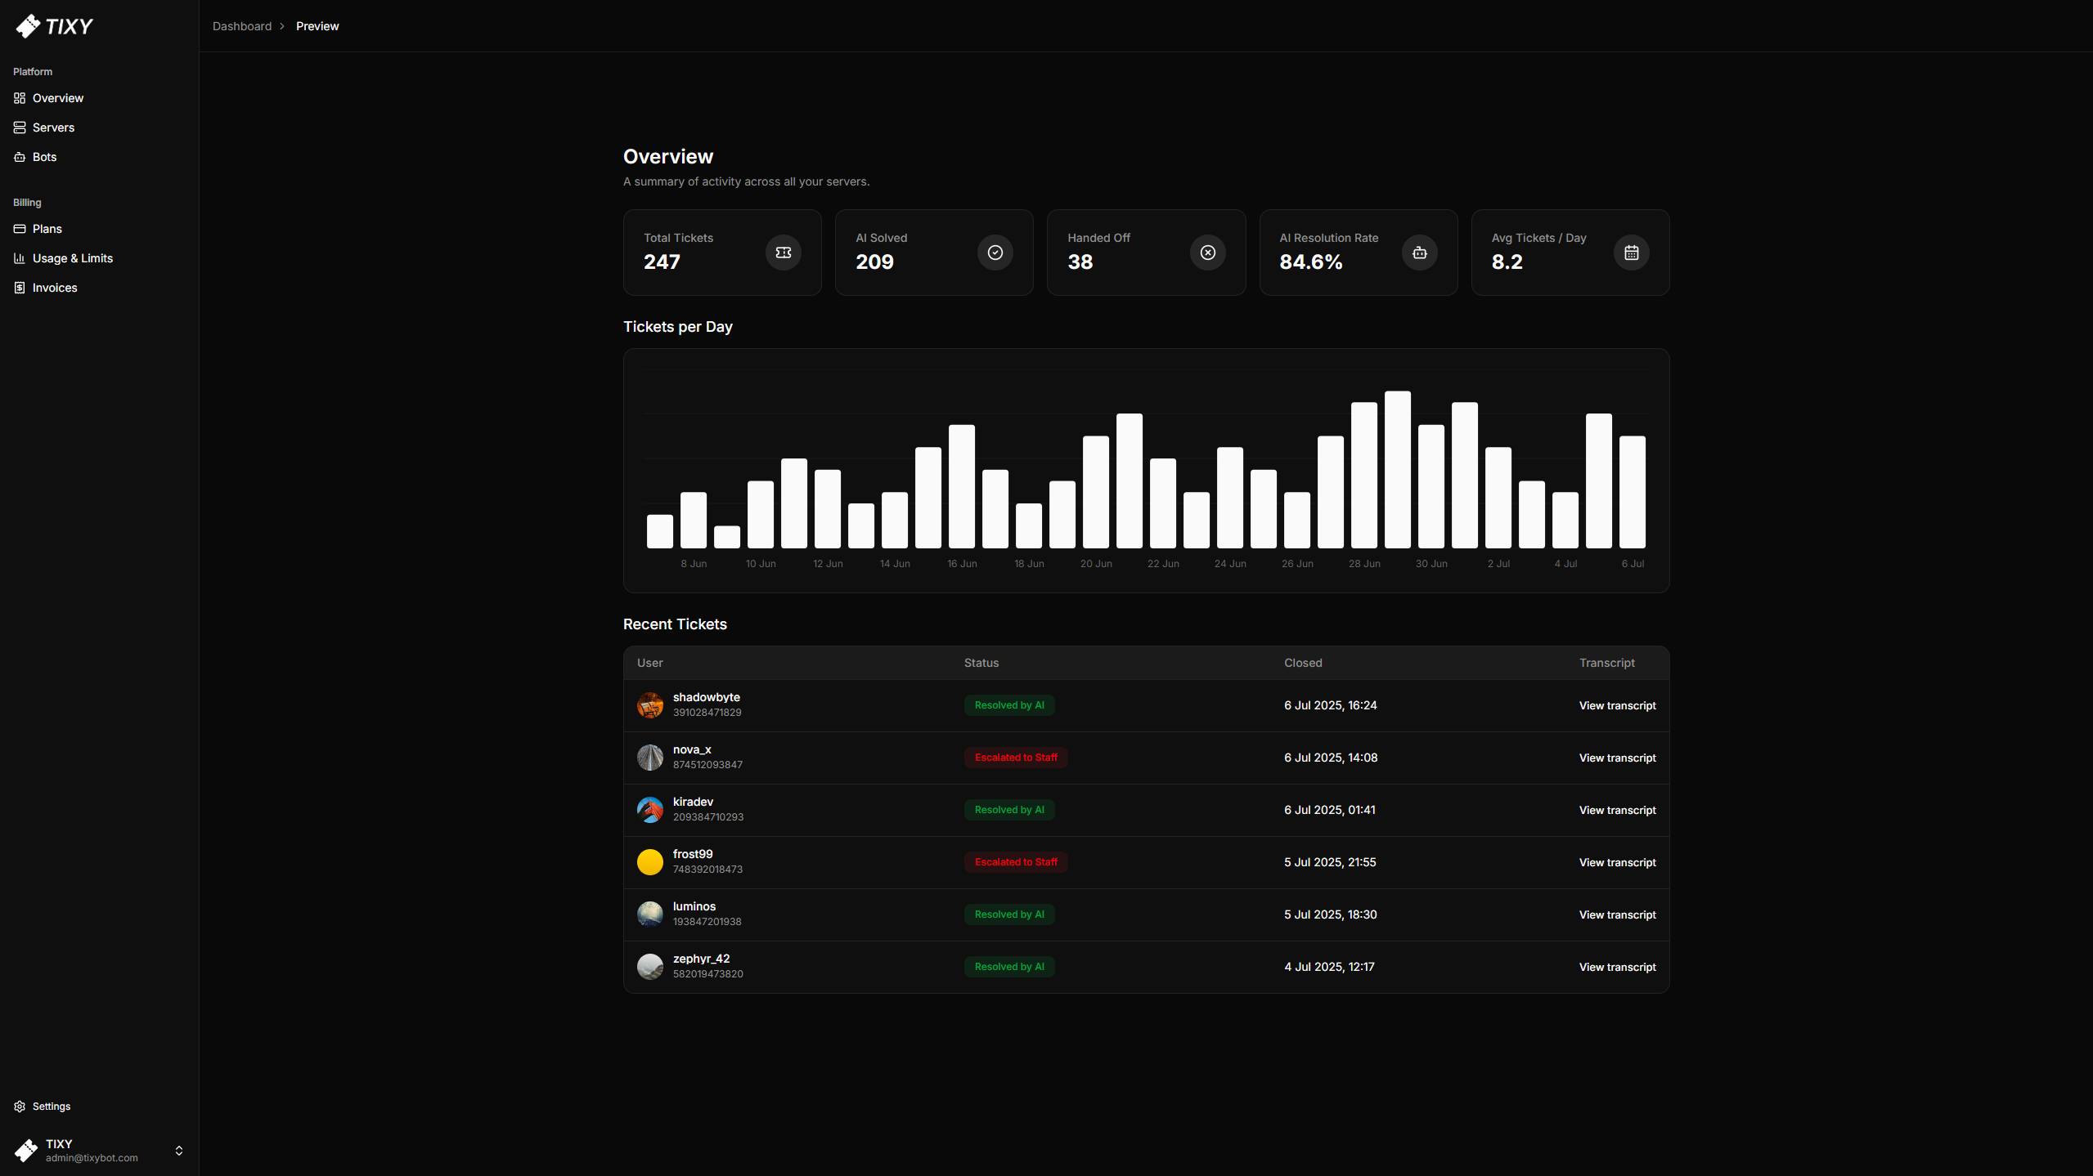This screenshot has height=1176, width=2093.
Task: Click the User column header
Action: coord(650,663)
